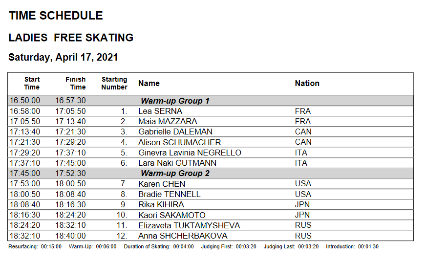Click the Start Time column header
Viewport: 426px width, 264px height.
coord(32,83)
